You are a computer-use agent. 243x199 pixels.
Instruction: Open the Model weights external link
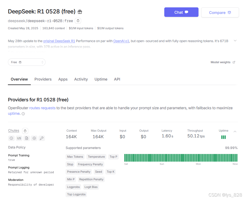[x=223, y=62]
